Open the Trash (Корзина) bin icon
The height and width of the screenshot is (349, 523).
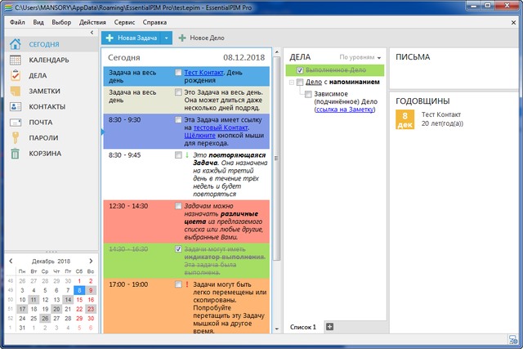click(16, 154)
